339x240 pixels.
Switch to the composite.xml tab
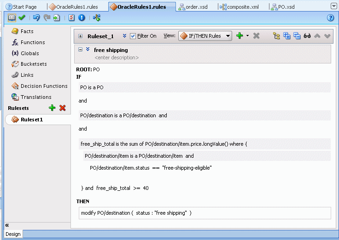tap(238, 7)
